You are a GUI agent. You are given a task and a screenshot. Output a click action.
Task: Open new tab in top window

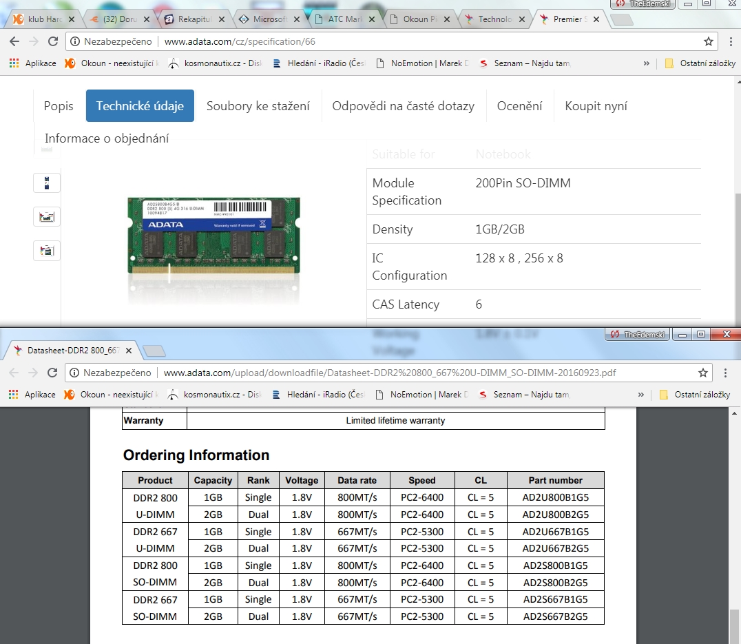coord(621,19)
